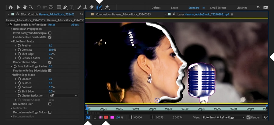274x125 pixels.
Task: Click Reset for Roto Brush effect
Action: pos(51,25)
